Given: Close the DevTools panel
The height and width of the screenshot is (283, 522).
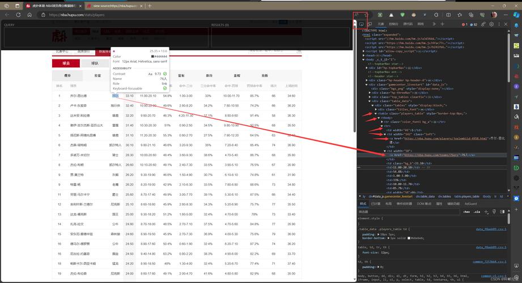Looking at the screenshot, I should pos(506,24).
